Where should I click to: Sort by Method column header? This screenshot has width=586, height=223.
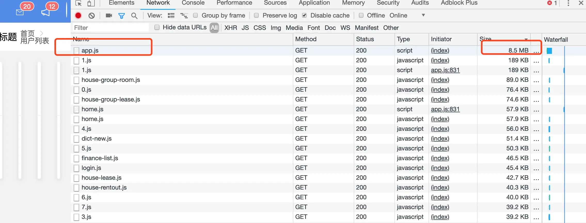(x=323, y=39)
